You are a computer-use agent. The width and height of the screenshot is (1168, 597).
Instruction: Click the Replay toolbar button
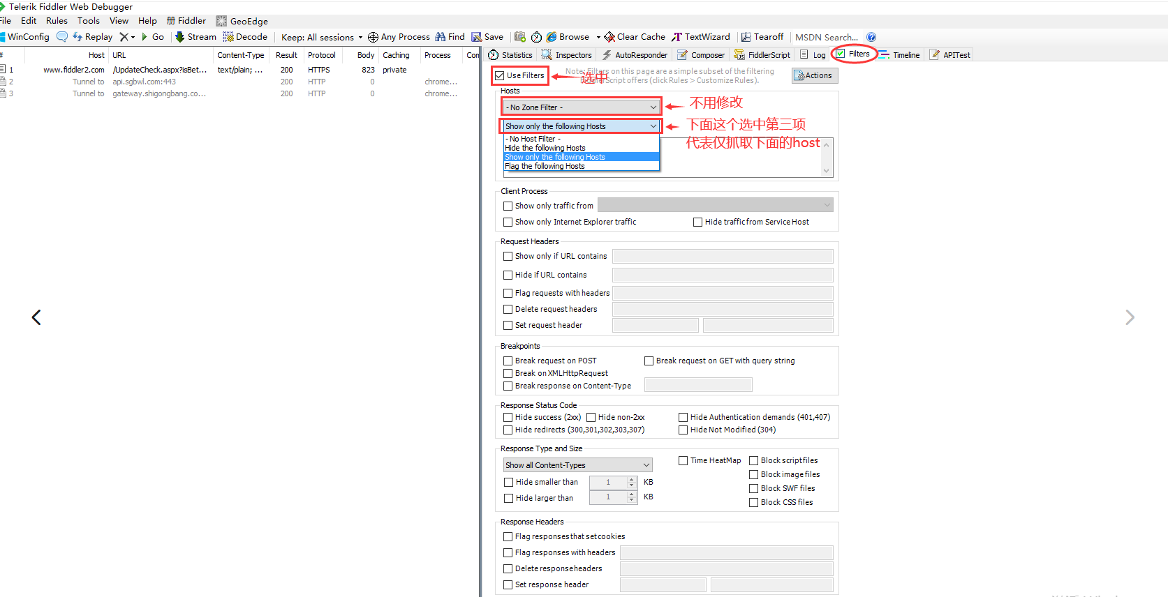92,37
